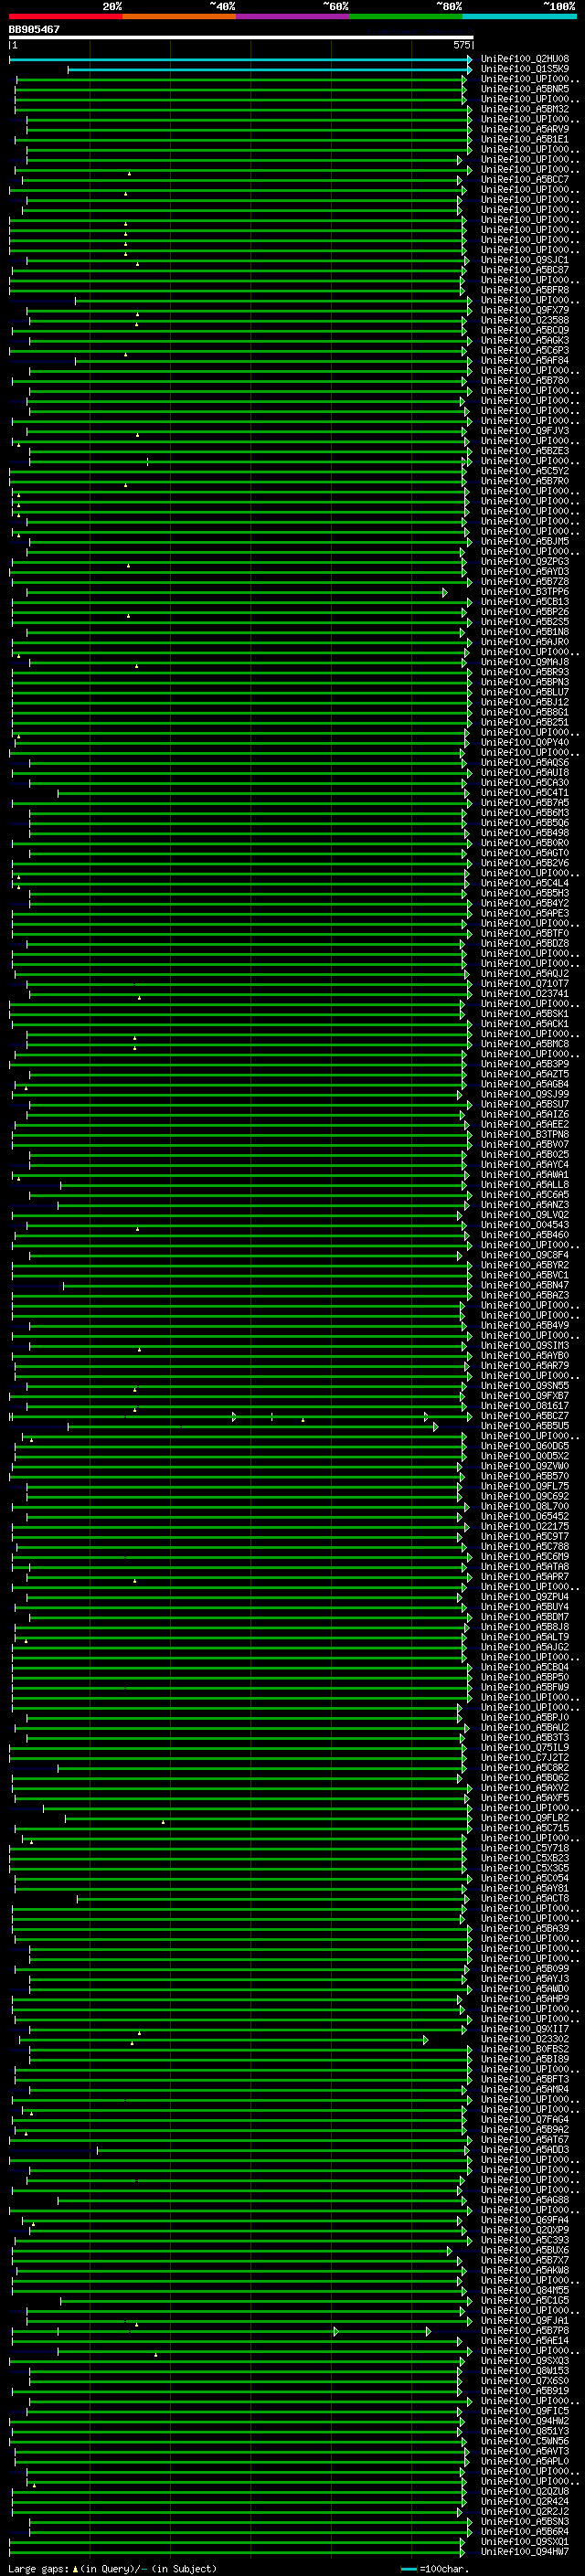
Task: Click the purple ~60% identity legend bar
Action: pyautogui.click(x=293, y=16)
